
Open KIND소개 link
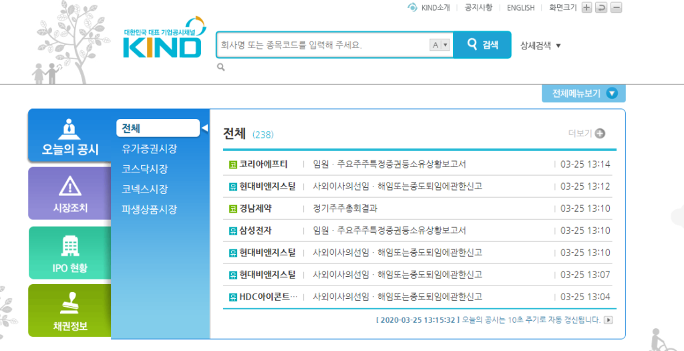pos(436,8)
